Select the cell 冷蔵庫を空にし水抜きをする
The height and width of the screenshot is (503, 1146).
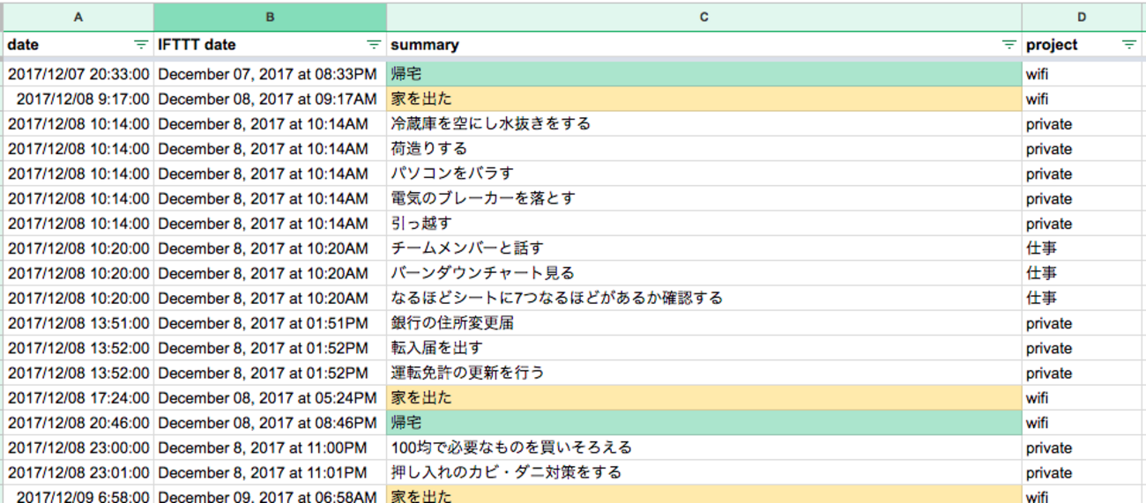point(704,124)
